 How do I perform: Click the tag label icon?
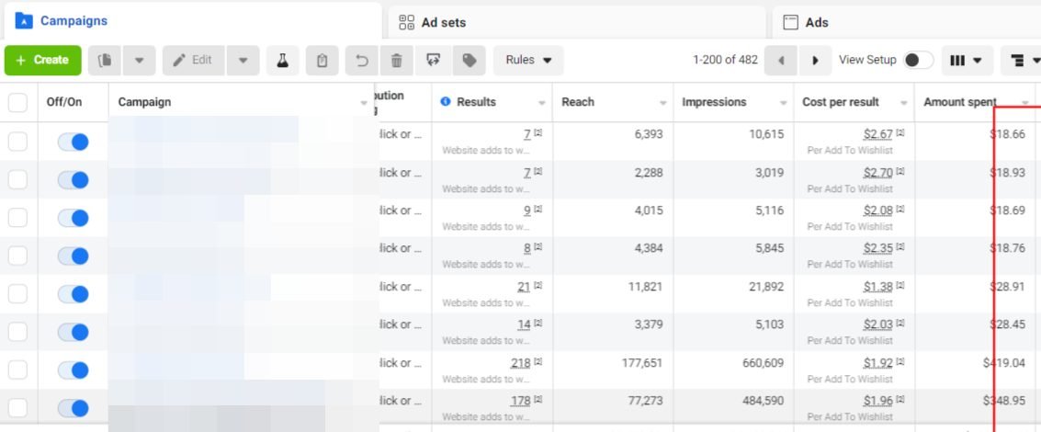coord(470,61)
